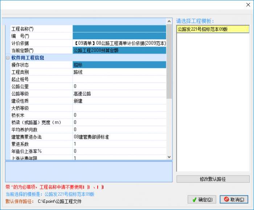This screenshot has height=210, width=254.
Task: Collapse the 软件用工程信息 section
Action: tap(8, 58)
